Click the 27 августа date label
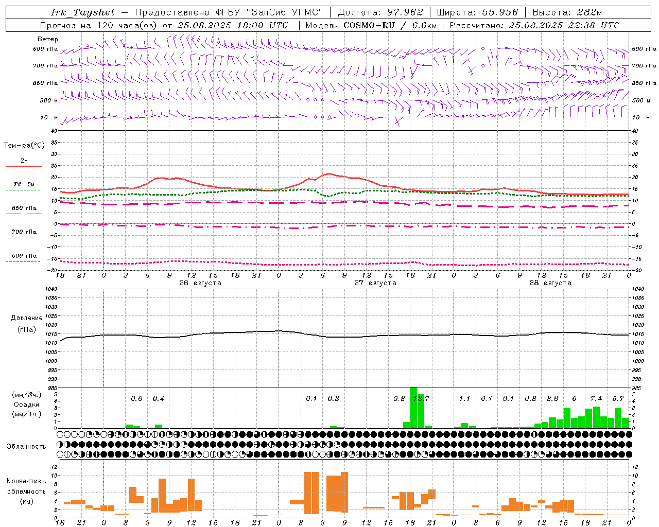Screen dimensions: 659x527 coord(375,283)
